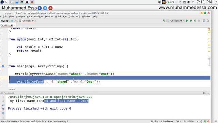Open the Code menu
Viewport: 218px width, 123px height.
[x=30, y=16]
